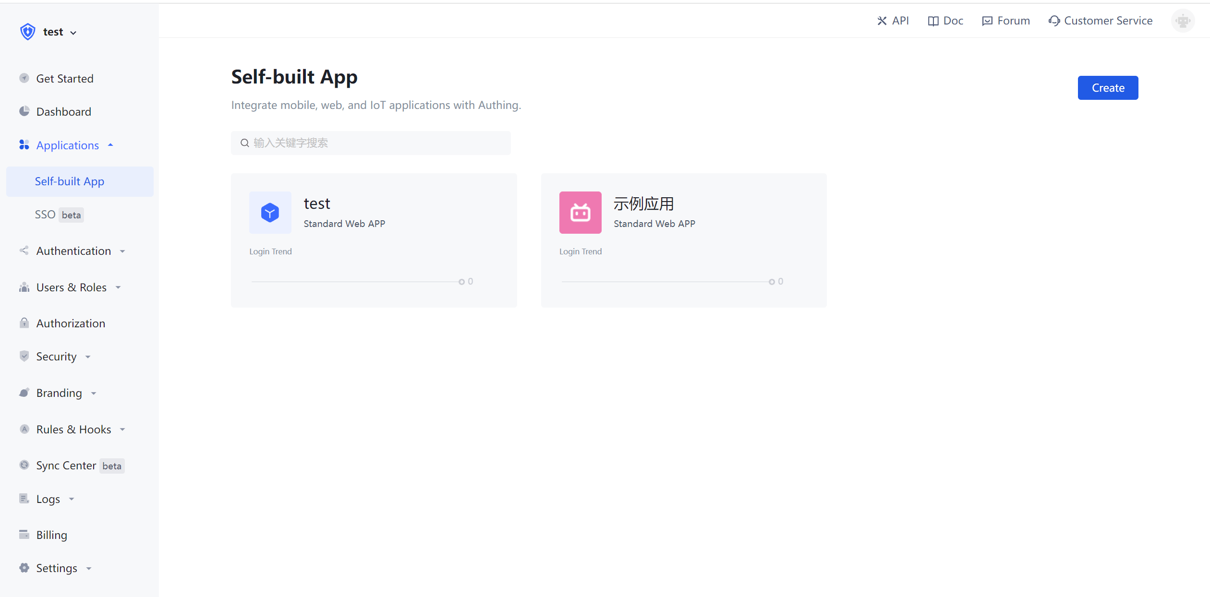Click the Authorization lock icon
Viewport: 1210px width, 597px height.
click(24, 323)
